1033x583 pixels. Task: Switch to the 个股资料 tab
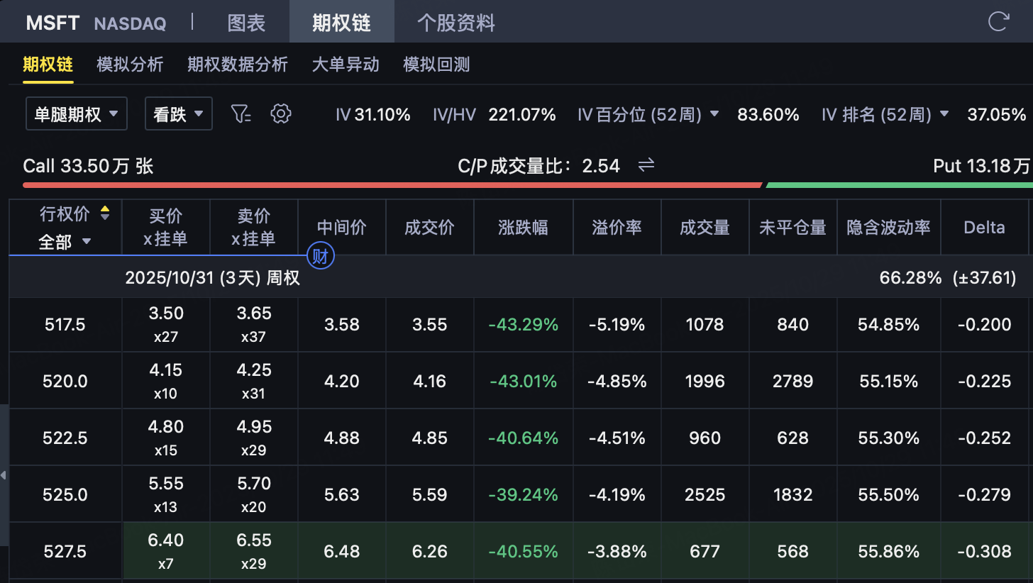pyautogui.click(x=455, y=23)
